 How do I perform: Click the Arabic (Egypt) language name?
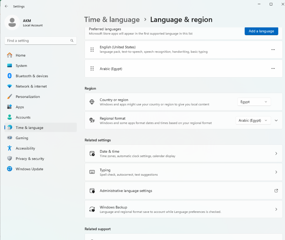pos(111,69)
